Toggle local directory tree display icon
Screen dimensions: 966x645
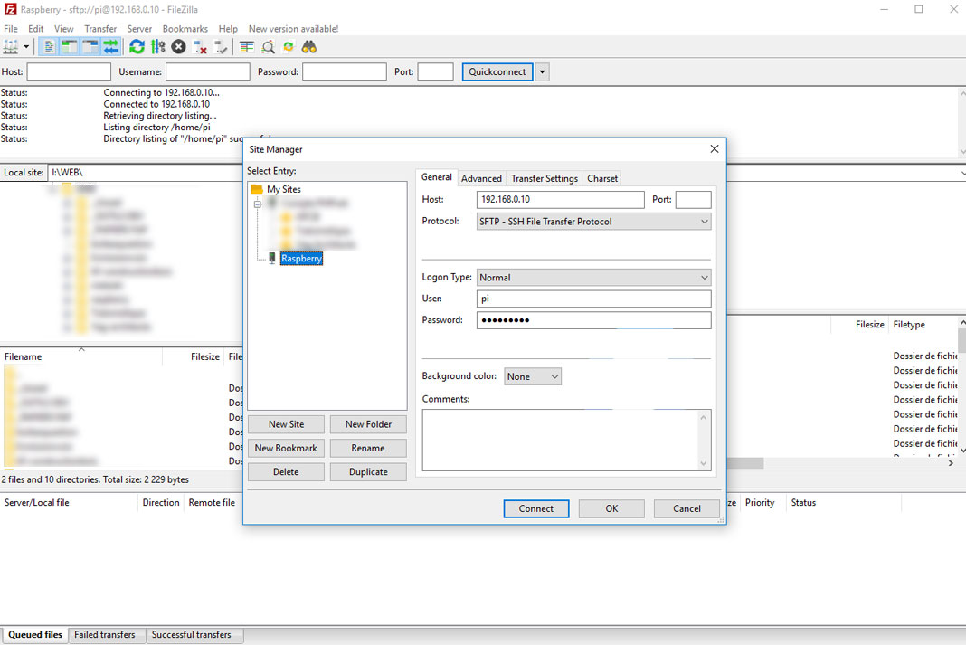tap(70, 47)
